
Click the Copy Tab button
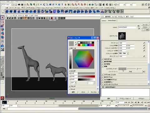click(x=142, y=99)
